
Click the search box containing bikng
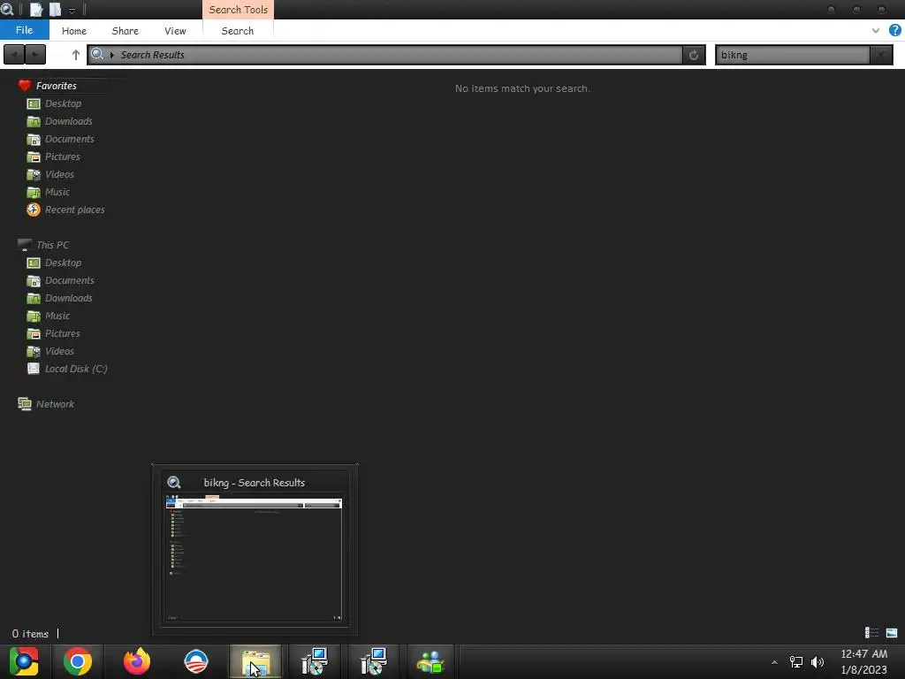[792, 55]
